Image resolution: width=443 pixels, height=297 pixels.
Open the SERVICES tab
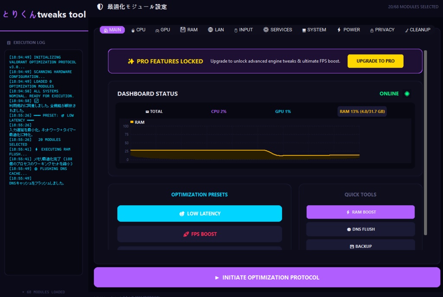(x=277, y=30)
